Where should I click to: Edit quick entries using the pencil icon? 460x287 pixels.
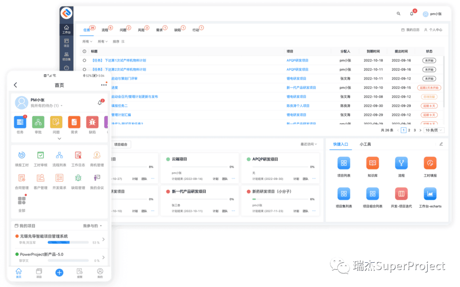[x=441, y=144]
